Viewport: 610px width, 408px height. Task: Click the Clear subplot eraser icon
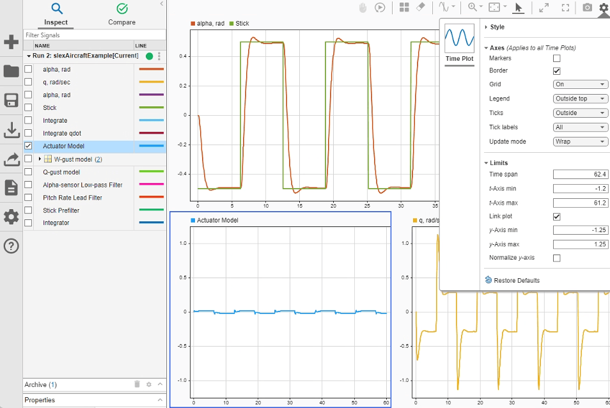click(x=421, y=7)
